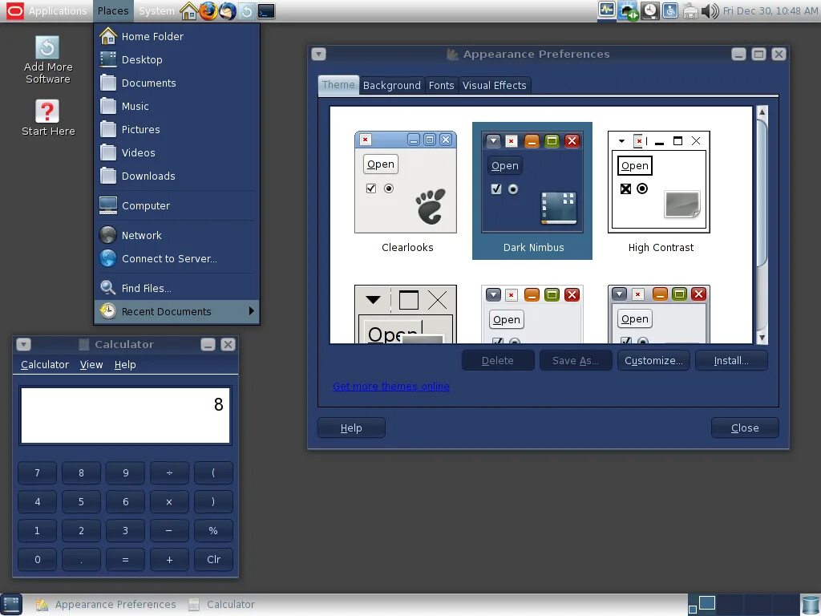Choose Find Files in Places menu
Screen dimensions: 821x616
click(177, 288)
